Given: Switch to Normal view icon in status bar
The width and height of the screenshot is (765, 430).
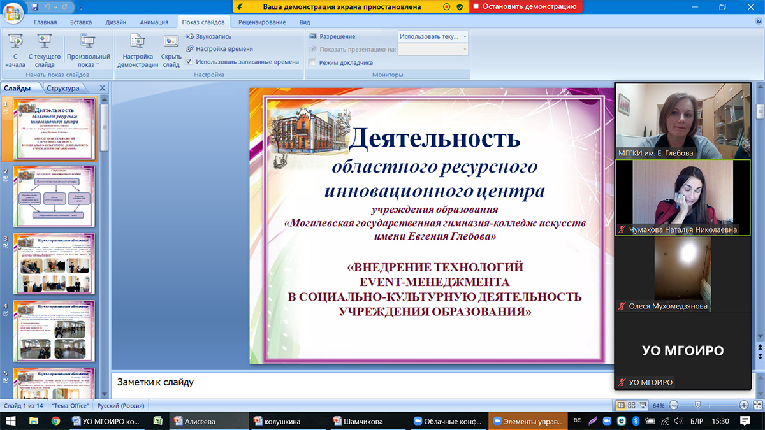Looking at the screenshot, I should (x=621, y=405).
